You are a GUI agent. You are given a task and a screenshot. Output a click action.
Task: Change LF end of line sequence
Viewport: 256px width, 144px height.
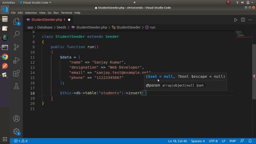coord(224,141)
